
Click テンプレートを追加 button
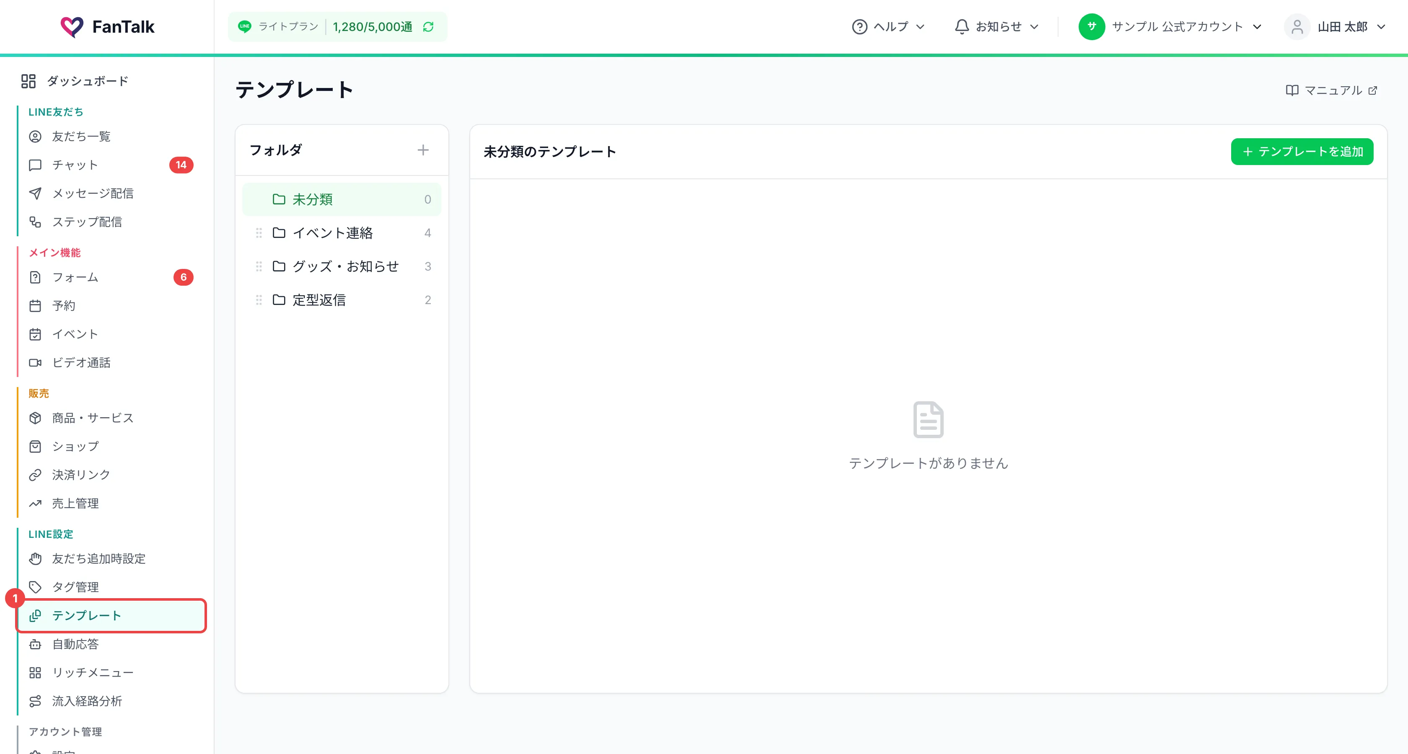1302,151
